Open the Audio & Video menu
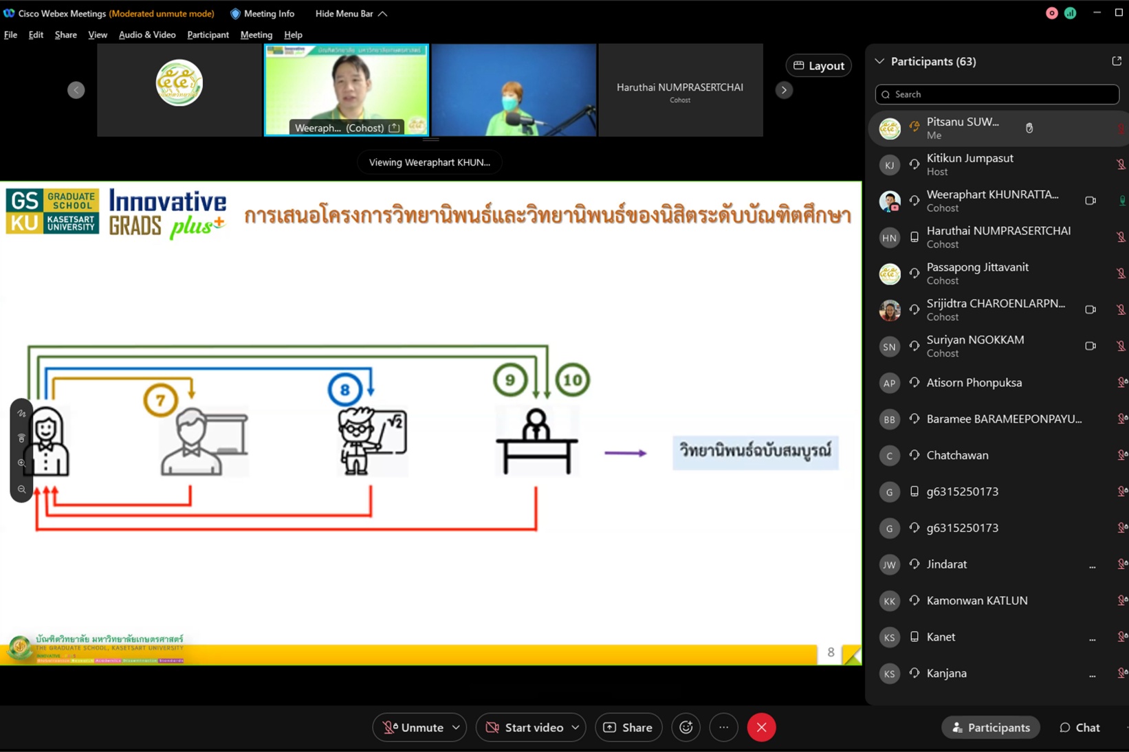Viewport: 1129px width, 752px height. click(146, 34)
